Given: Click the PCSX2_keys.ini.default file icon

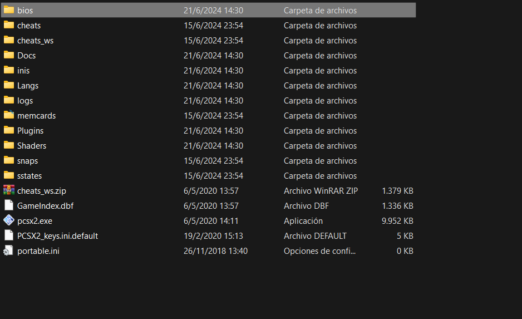Looking at the screenshot, I should (x=8, y=235).
